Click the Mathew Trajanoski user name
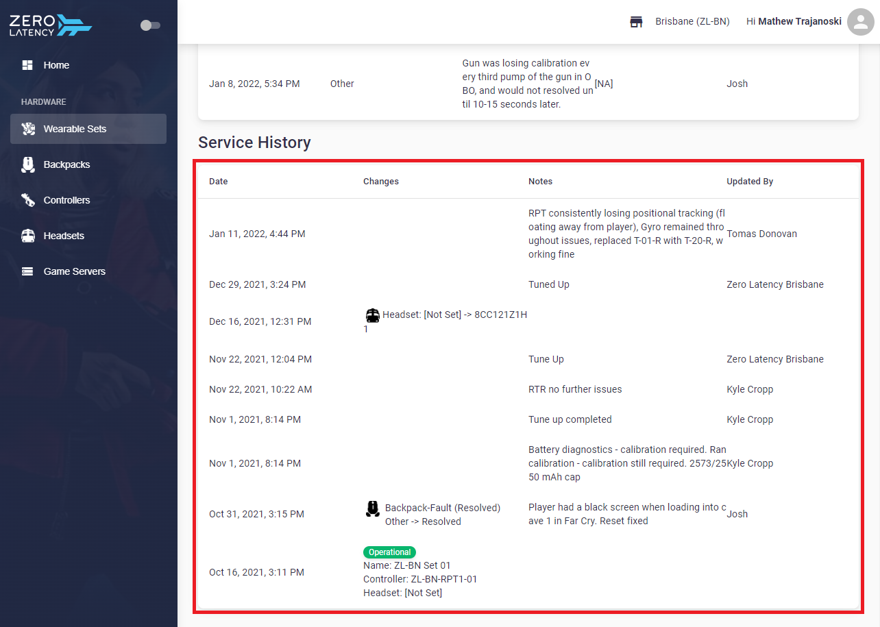 (800, 22)
